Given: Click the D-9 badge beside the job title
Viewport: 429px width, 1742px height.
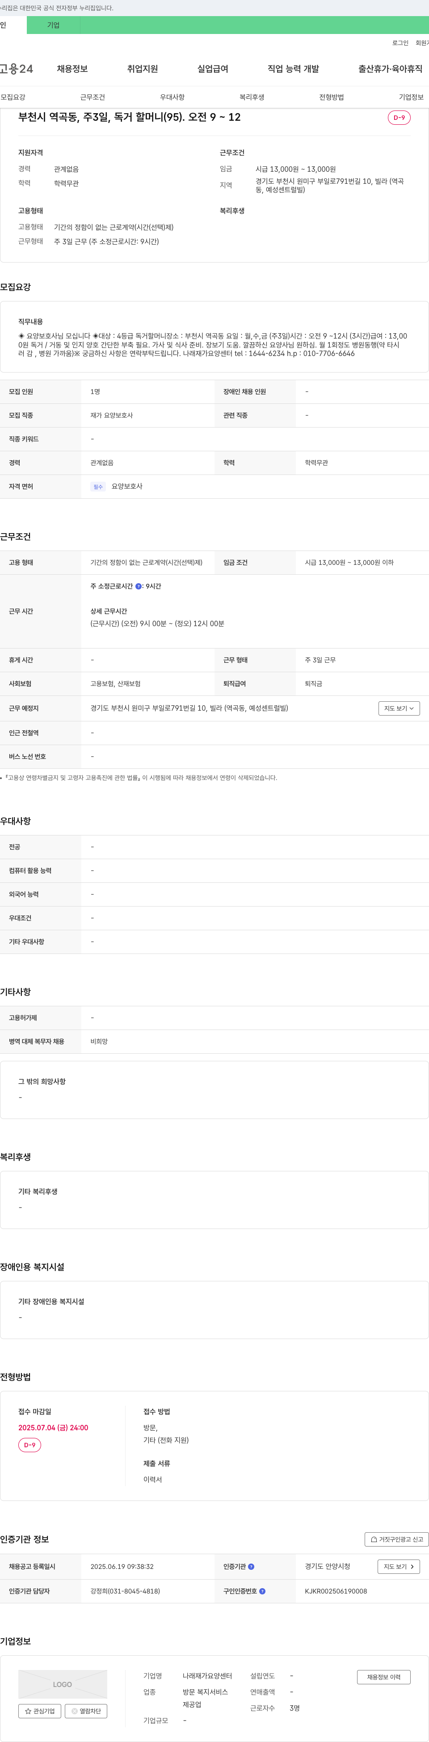Looking at the screenshot, I should coord(399,118).
